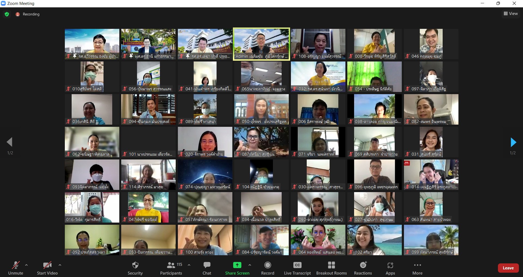523x277 pixels.
Task: Select 102 participant video tile
Action: [x=375, y=240]
